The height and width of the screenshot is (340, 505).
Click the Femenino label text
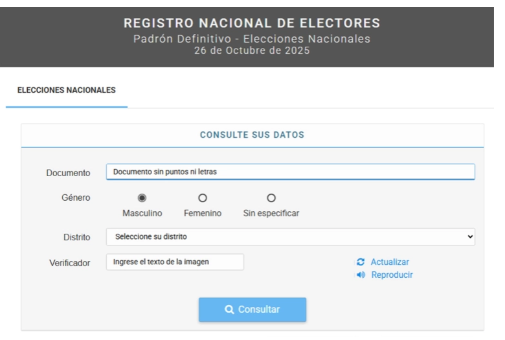[x=203, y=213]
